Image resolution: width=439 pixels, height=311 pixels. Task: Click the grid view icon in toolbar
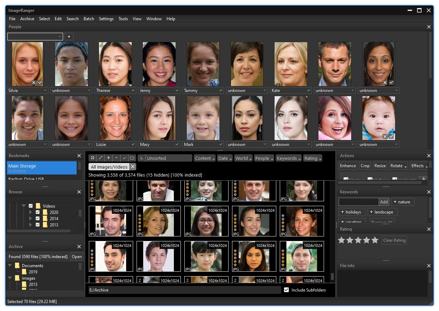pos(93,158)
